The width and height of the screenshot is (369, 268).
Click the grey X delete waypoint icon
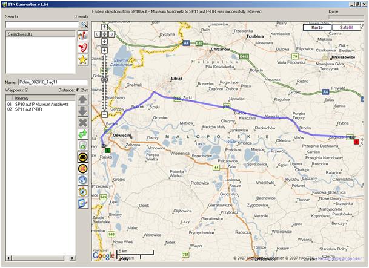(x=83, y=123)
